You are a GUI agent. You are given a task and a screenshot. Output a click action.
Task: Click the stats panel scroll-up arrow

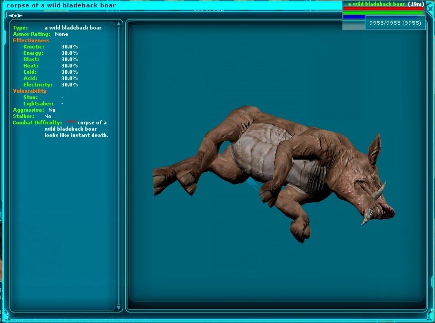pos(118,24)
